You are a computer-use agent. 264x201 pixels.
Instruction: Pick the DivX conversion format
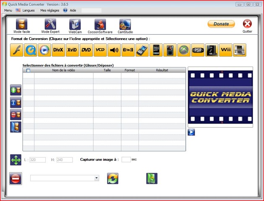(x=58, y=50)
